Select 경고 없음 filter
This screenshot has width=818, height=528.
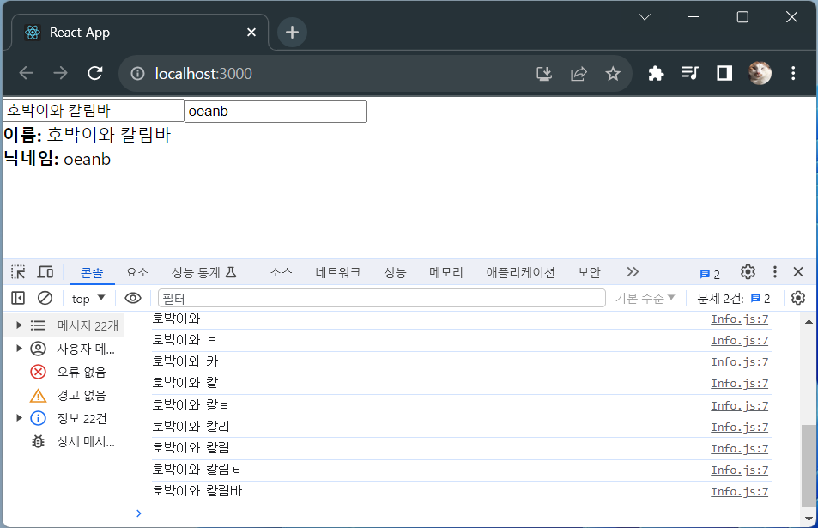coord(68,396)
